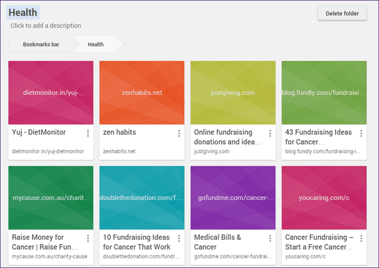
Task: Open the green blog.fundly.com thumbnail
Action: coord(324,93)
